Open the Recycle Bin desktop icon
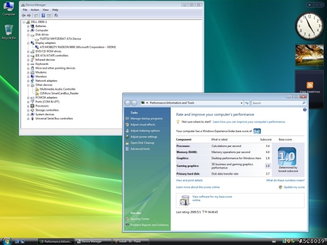The width and height of the screenshot is (327, 245). coord(9,32)
